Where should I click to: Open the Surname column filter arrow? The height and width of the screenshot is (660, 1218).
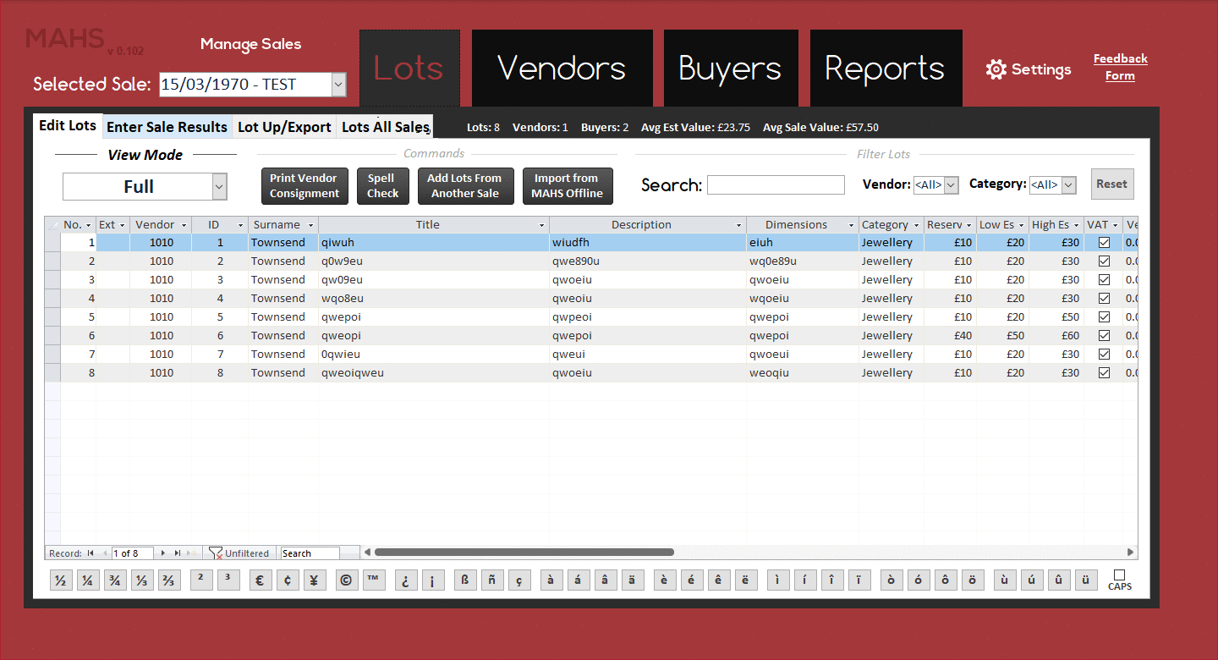point(310,225)
